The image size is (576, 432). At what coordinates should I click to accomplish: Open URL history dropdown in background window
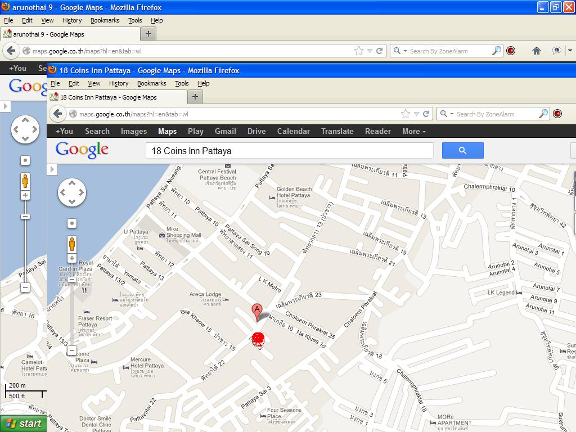tap(370, 51)
